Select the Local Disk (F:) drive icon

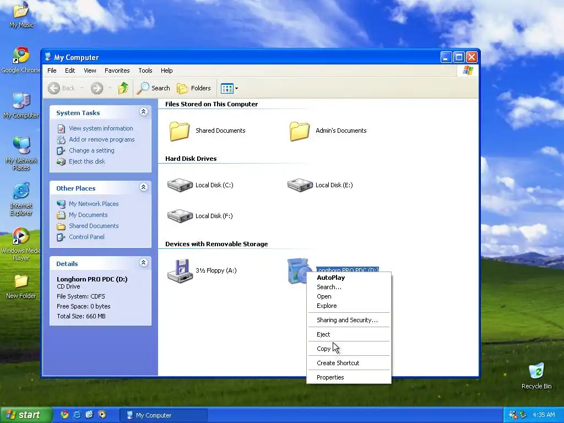click(180, 216)
